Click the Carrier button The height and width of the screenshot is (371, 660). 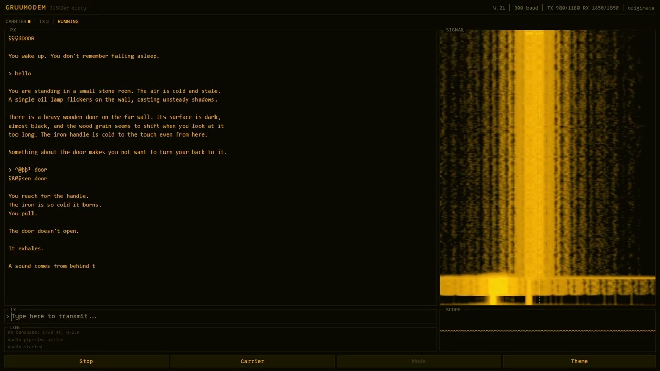tap(253, 361)
